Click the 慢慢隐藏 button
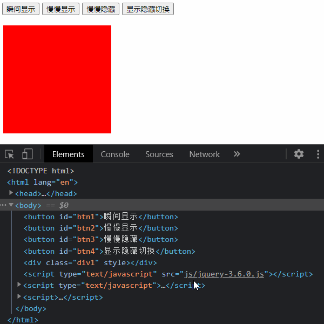This screenshot has height=324, width=324. coord(101,9)
